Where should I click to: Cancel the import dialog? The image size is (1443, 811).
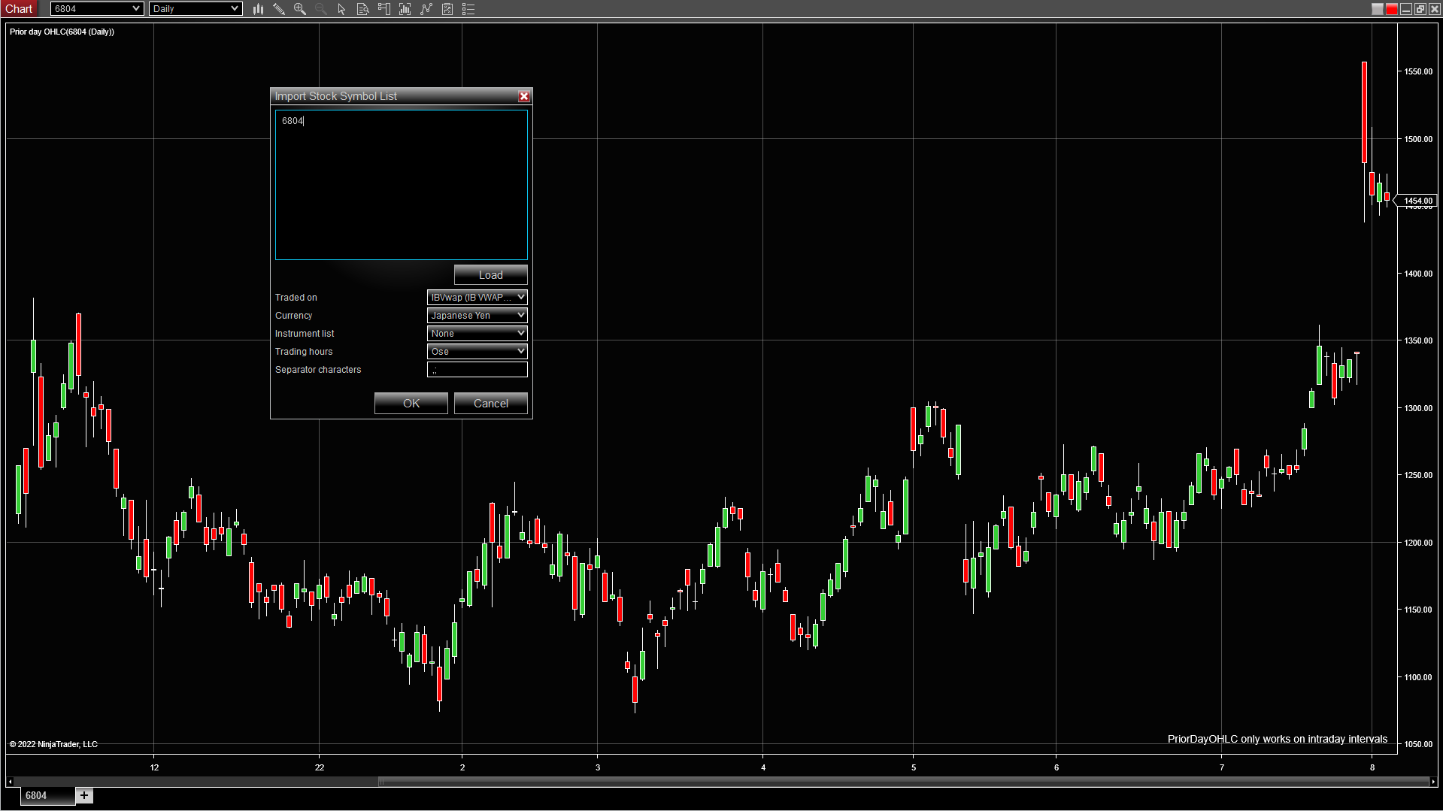click(491, 404)
